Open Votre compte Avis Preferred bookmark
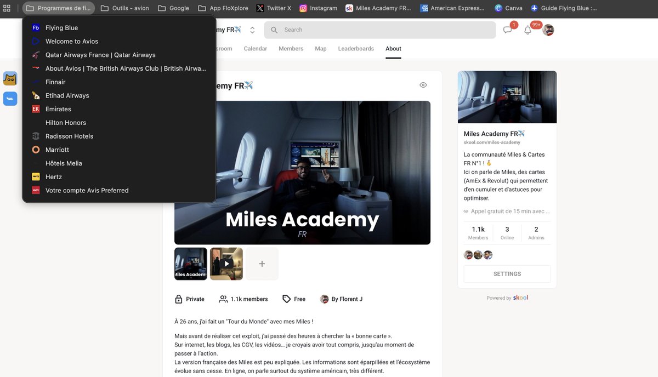The height and width of the screenshot is (377, 658). click(118, 190)
